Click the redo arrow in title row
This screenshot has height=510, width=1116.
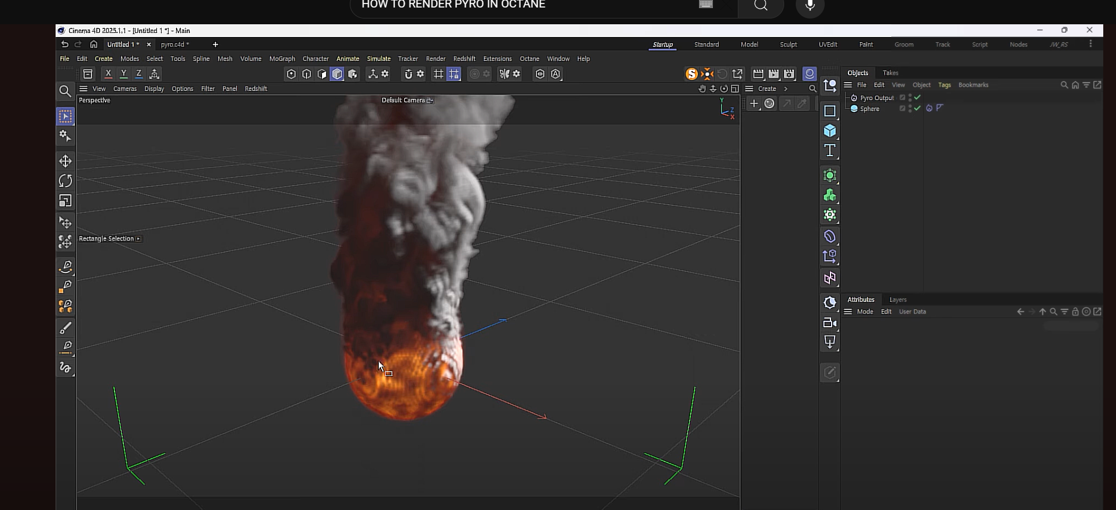[79, 45]
